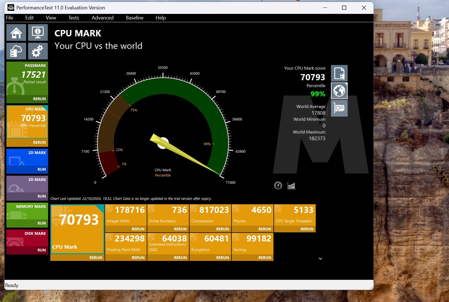Open settings via the gears icon
Image resolution: width=449 pixels, height=302 pixels.
tap(38, 51)
